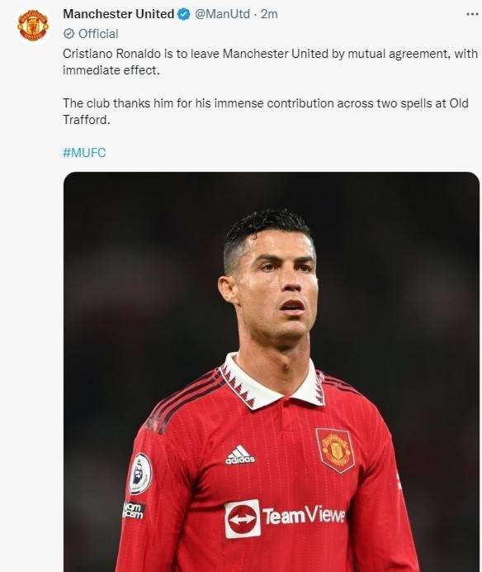482x572 pixels.
Task: Open the attached player photo
Action: (272, 372)
